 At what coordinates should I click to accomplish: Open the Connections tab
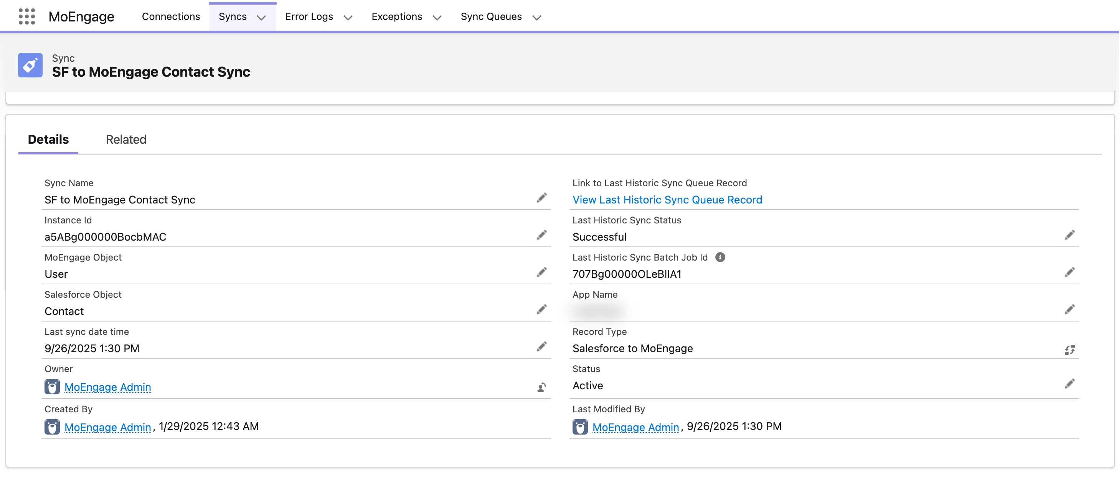point(171,16)
